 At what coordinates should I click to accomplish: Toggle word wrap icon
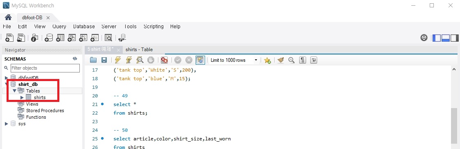[313, 60]
